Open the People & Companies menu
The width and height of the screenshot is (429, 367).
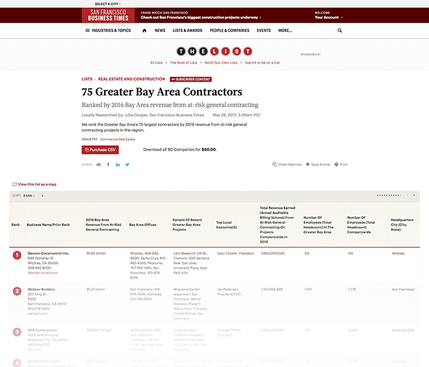[x=230, y=31]
